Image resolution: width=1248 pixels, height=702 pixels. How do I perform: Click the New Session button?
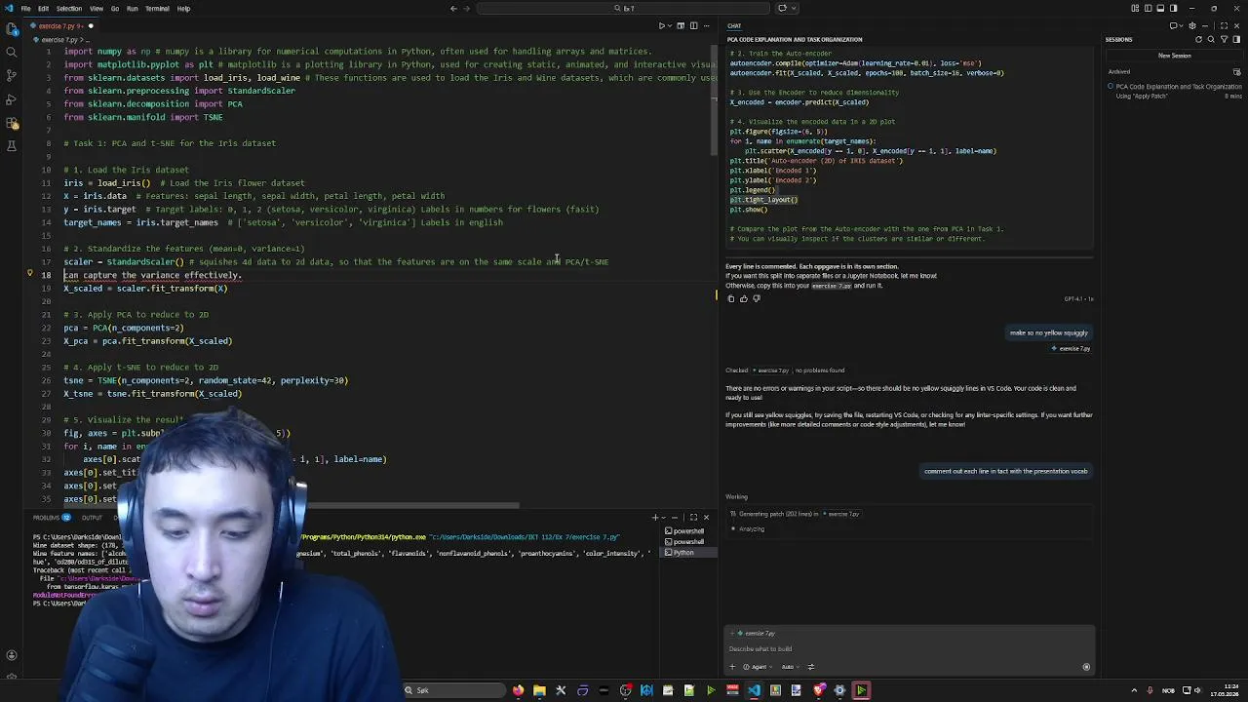click(x=1174, y=56)
